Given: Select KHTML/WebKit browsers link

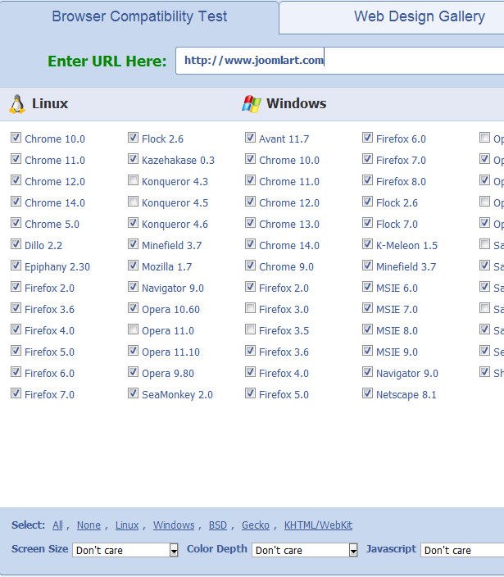Looking at the screenshot, I should click(318, 525).
